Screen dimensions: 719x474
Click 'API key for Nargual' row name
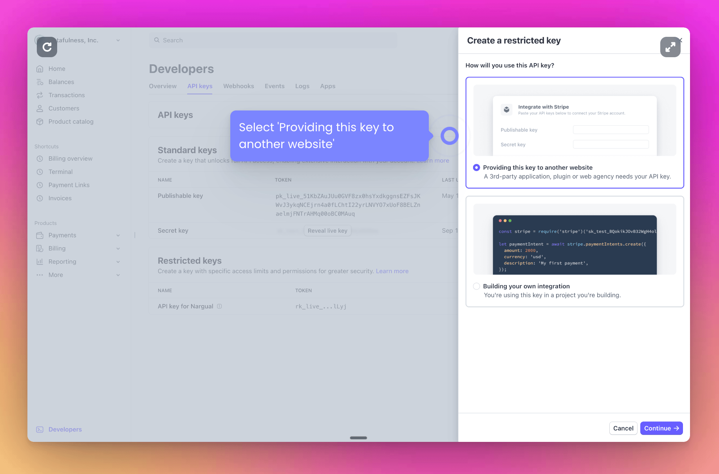(x=185, y=306)
